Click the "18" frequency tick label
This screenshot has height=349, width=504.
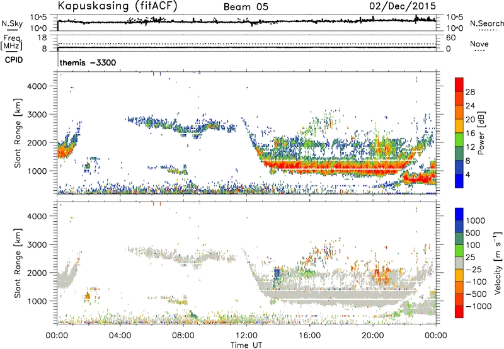(42, 38)
